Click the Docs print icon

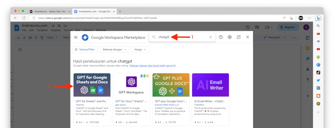pos(30,38)
